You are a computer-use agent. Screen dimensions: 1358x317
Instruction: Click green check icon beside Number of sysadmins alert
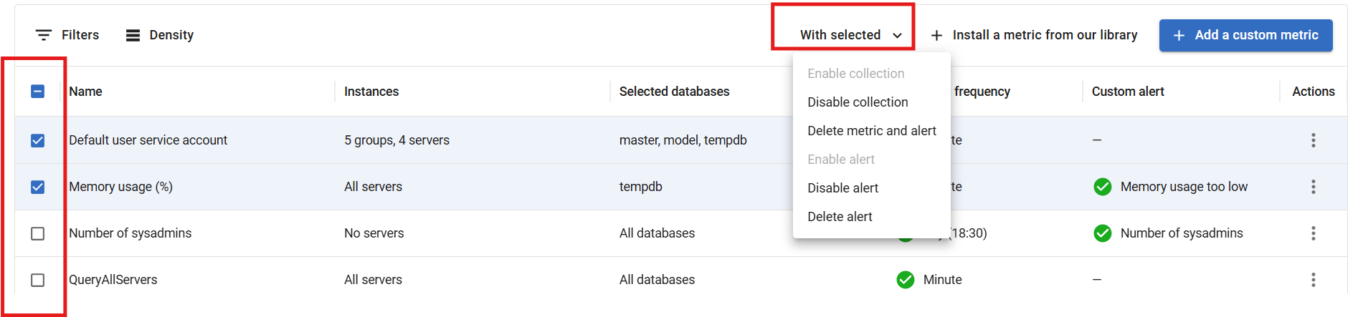click(1102, 233)
